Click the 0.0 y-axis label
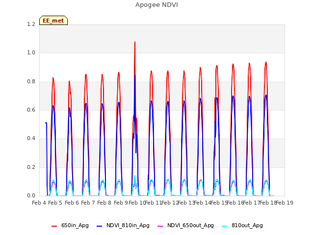The width and height of the screenshot is (314, 235). (31, 196)
